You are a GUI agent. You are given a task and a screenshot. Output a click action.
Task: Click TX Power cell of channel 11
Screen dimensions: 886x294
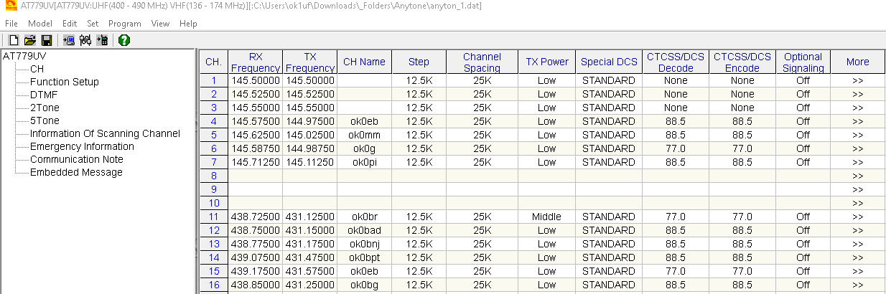pos(547,217)
